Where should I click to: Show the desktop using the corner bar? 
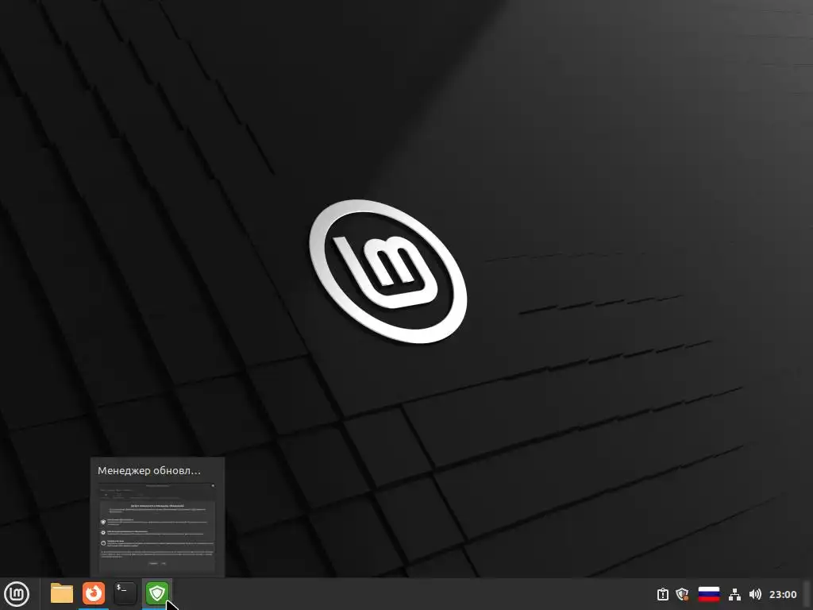(807, 594)
